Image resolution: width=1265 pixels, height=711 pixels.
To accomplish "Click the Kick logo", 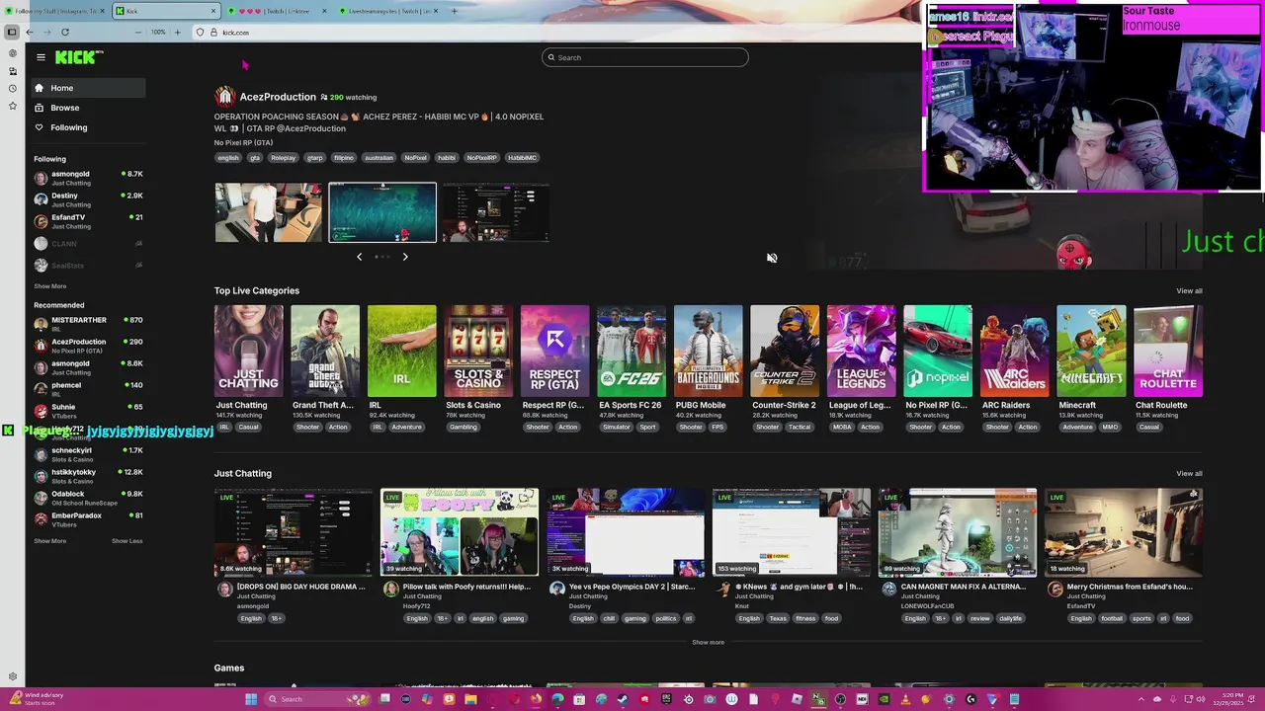I will pos(77,57).
